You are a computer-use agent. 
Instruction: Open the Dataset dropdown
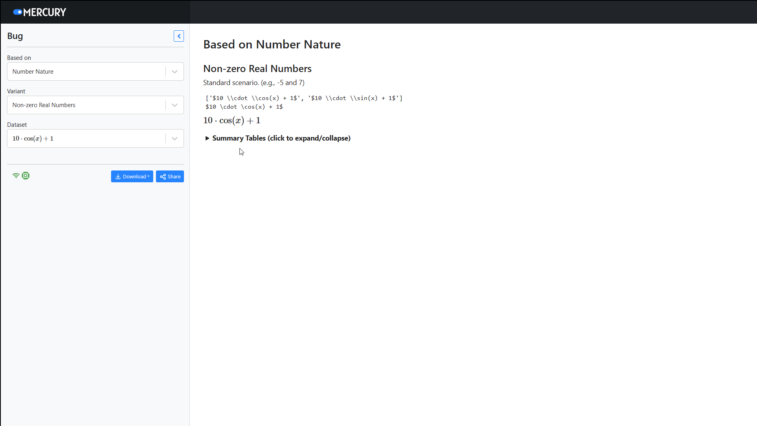pyautogui.click(x=174, y=138)
